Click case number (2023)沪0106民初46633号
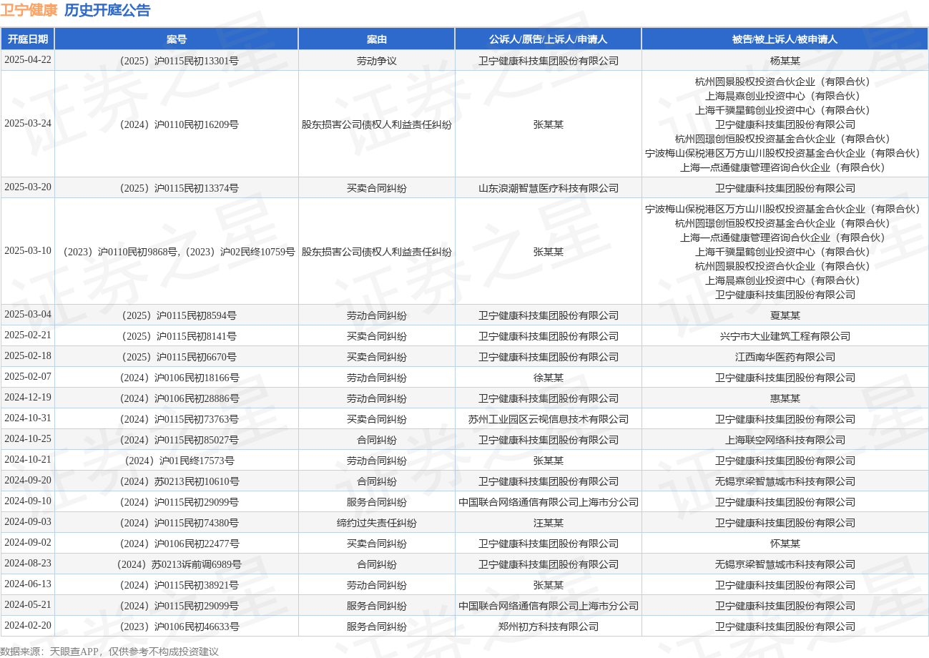 [x=177, y=627]
